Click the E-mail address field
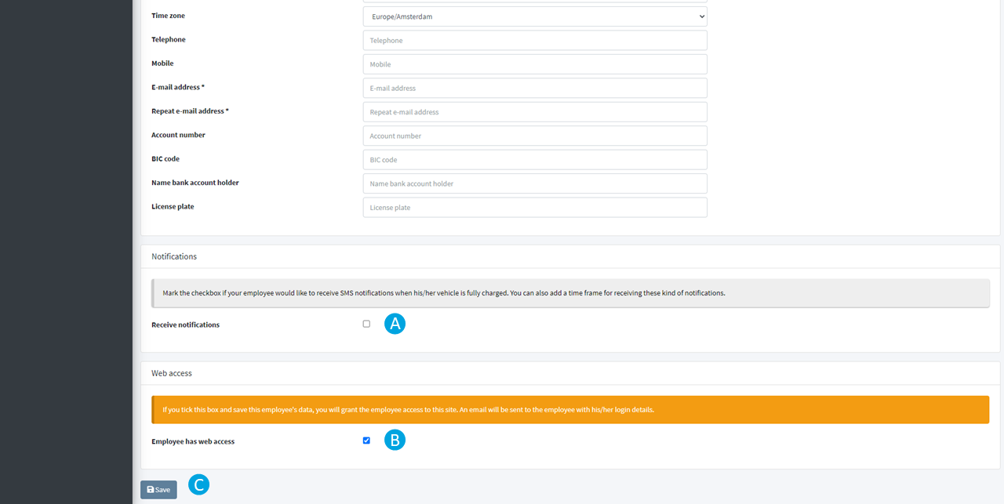The width and height of the screenshot is (1004, 504). [535, 88]
